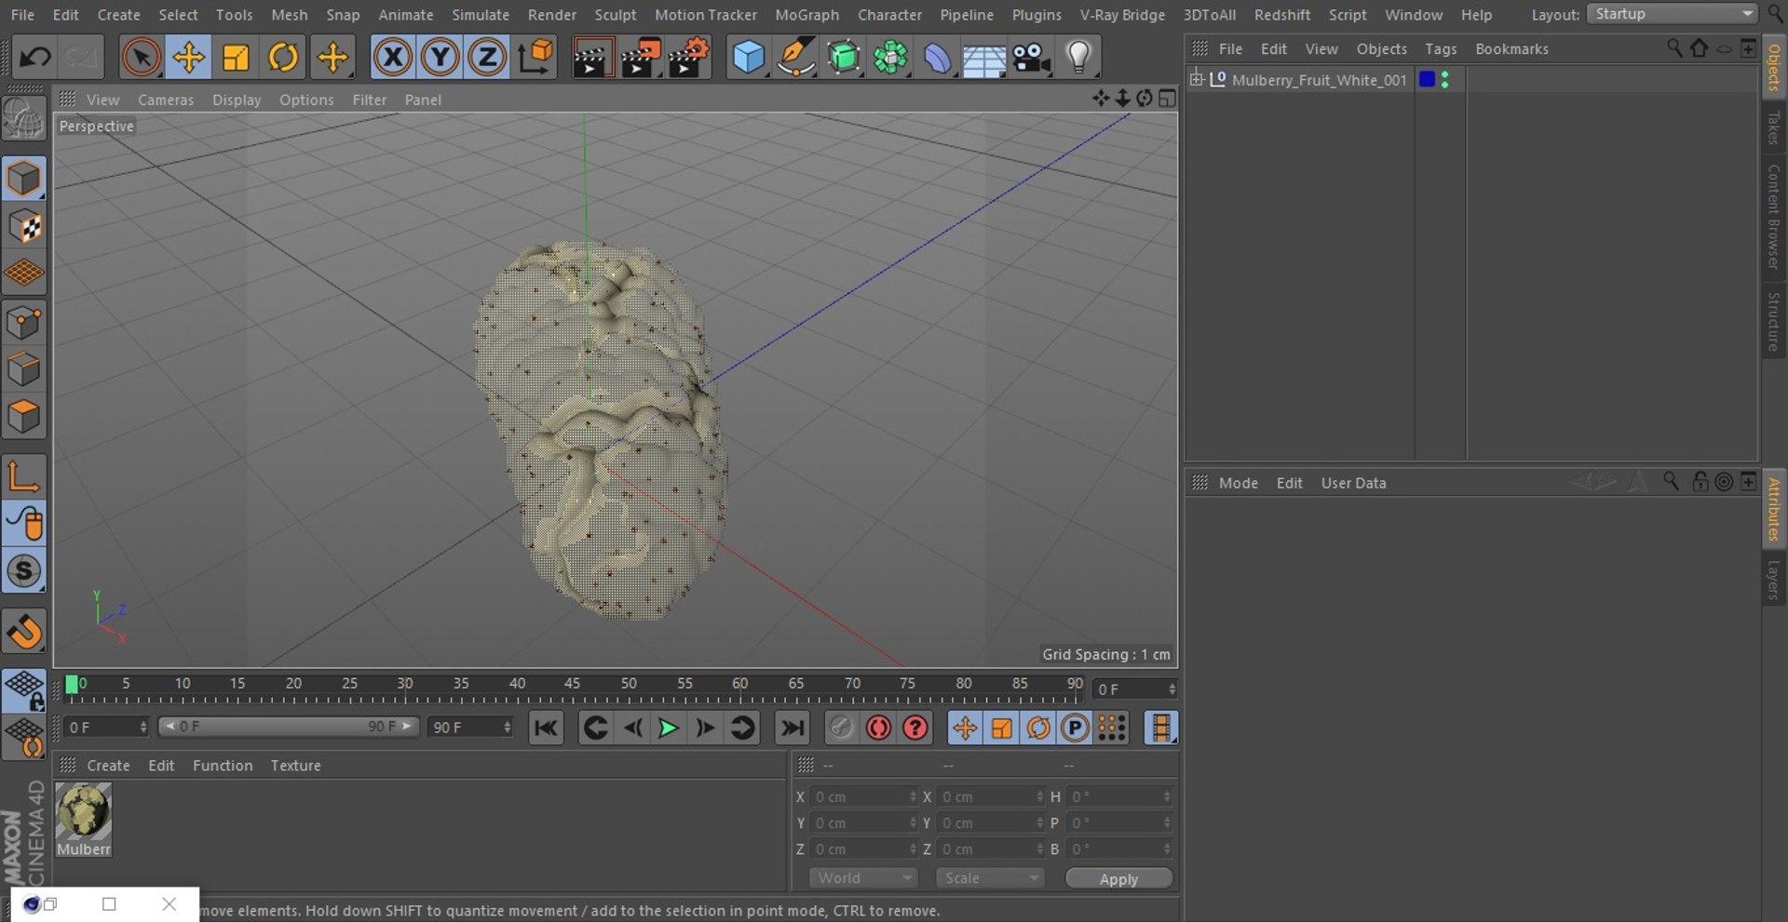Select the Mulberry_Fruit_White_001 object

pyautogui.click(x=1319, y=80)
